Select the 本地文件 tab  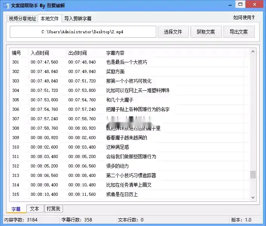(49, 19)
